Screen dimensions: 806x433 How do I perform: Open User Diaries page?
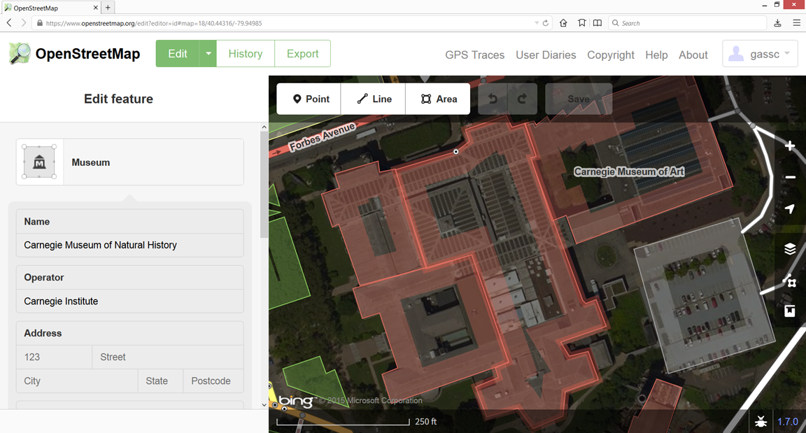click(x=546, y=55)
